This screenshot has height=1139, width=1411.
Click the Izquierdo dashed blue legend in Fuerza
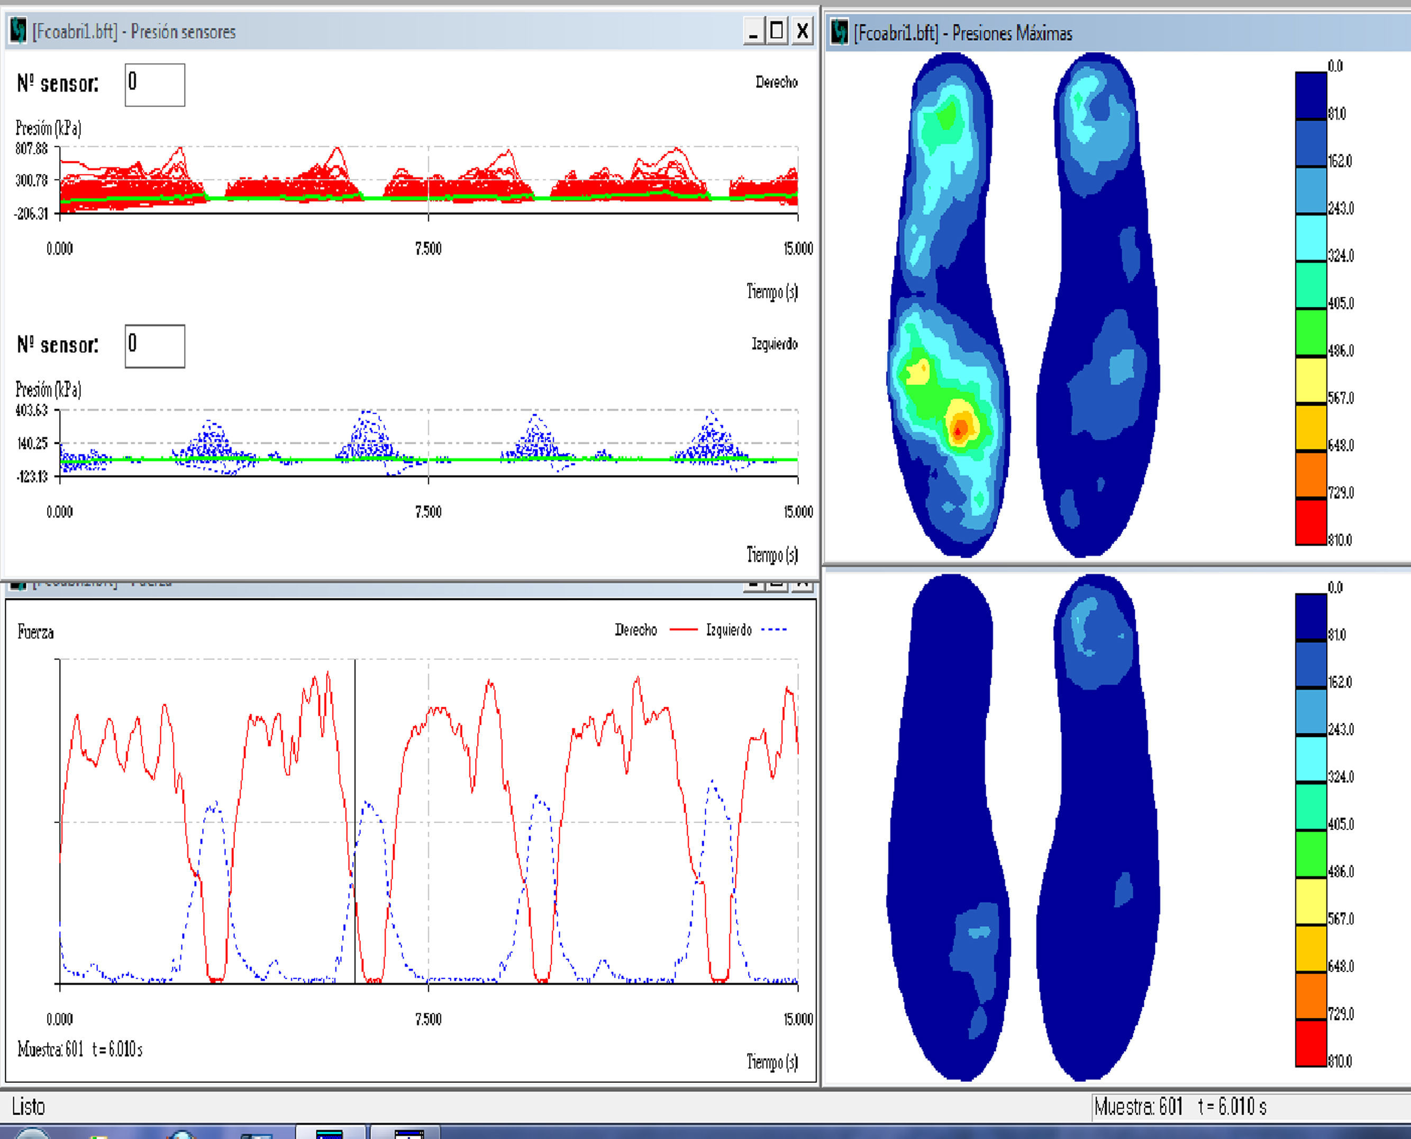pyautogui.click(x=773, y=630)
